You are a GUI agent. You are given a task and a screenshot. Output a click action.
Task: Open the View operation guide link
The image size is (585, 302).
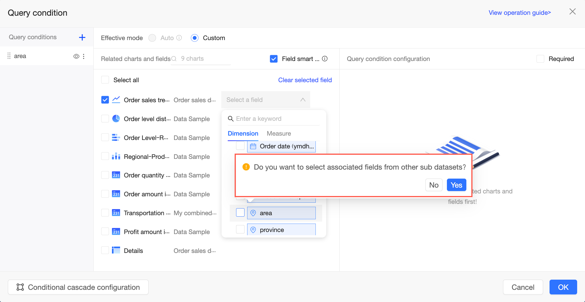[520, 13]
